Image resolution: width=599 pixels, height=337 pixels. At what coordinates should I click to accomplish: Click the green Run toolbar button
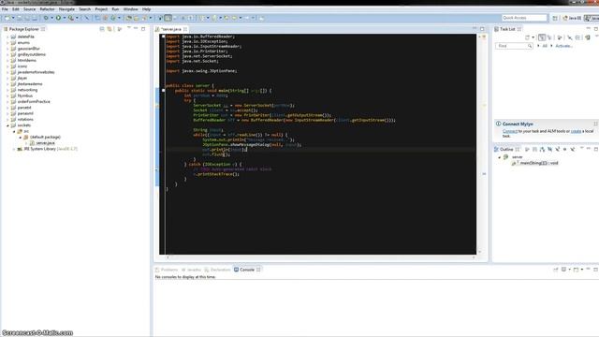point(58,18)
